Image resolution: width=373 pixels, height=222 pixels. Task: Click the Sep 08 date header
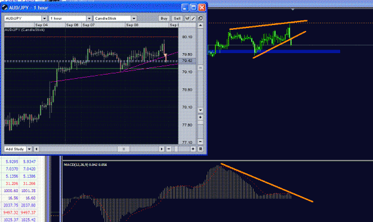tap(132, 25)
